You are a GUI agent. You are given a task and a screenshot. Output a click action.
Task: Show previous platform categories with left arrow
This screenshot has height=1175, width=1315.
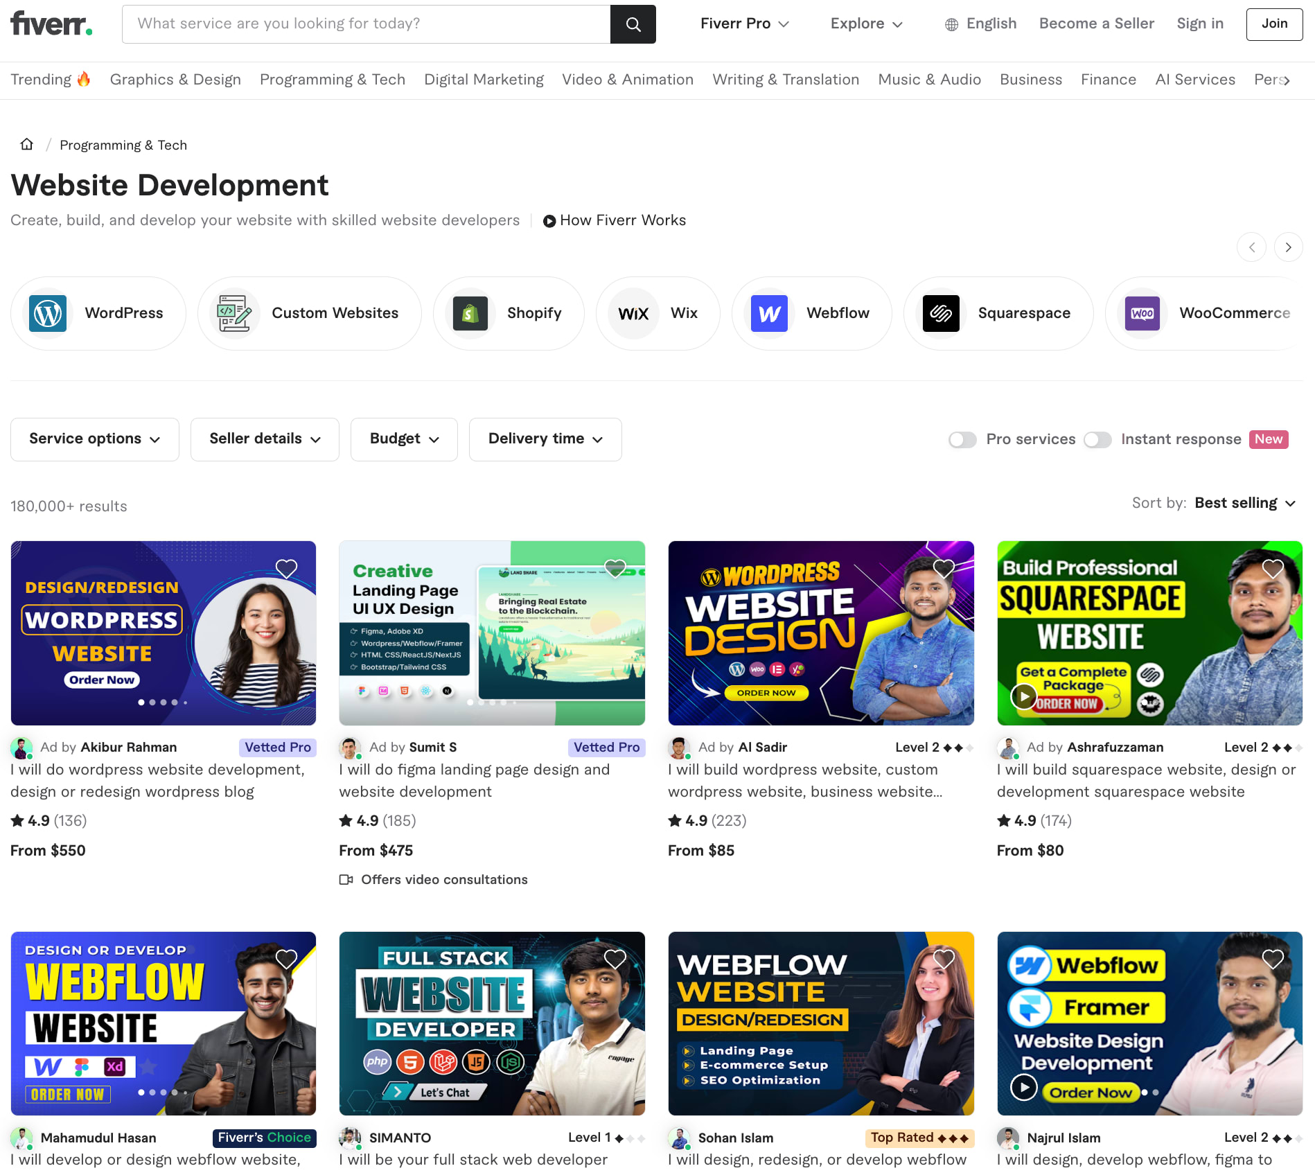1251,247
